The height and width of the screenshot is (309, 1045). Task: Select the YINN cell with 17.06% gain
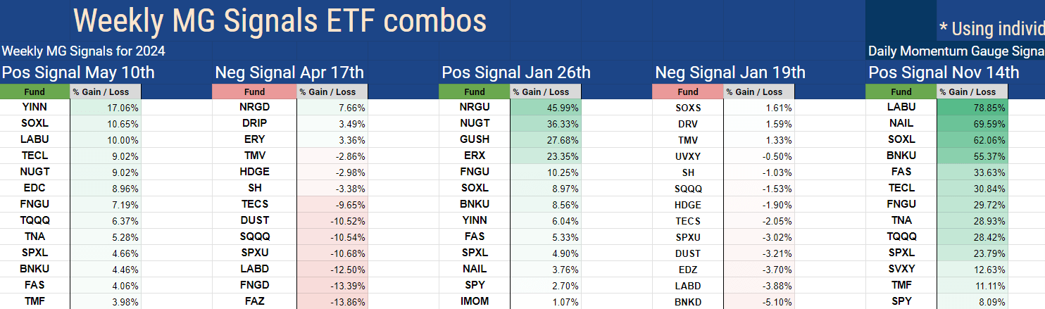(35, 108)
